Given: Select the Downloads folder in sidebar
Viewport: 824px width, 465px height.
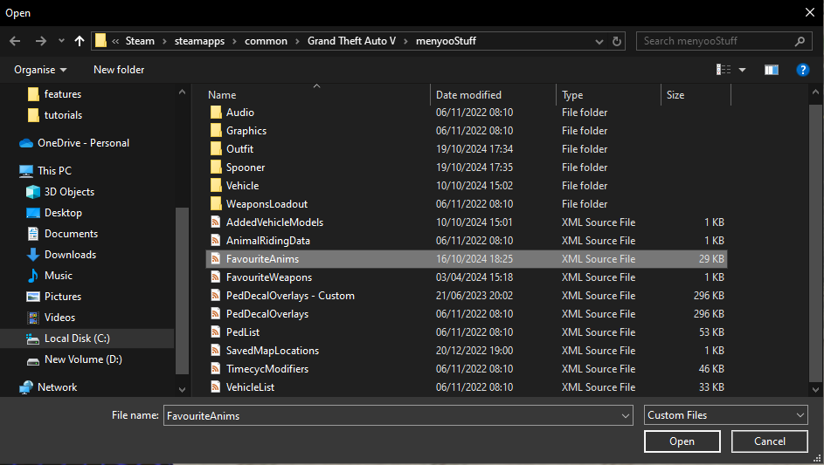Looking at the screenshot, I should click(x=70, y=255).
